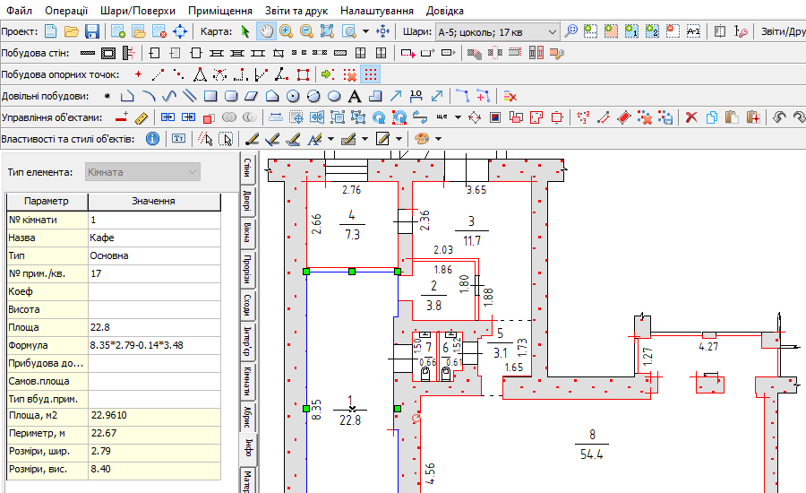Image resolution: width=806 pixels, height=493 pixels.
Task: Zoom out with the minus magnifier
Action: point(306,31)
